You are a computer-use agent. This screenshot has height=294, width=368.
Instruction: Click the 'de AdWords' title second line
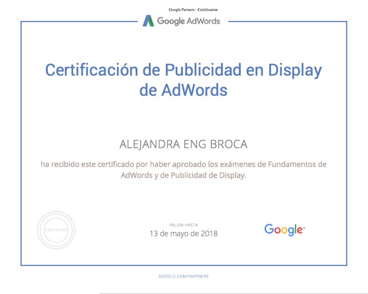(184, 90)
